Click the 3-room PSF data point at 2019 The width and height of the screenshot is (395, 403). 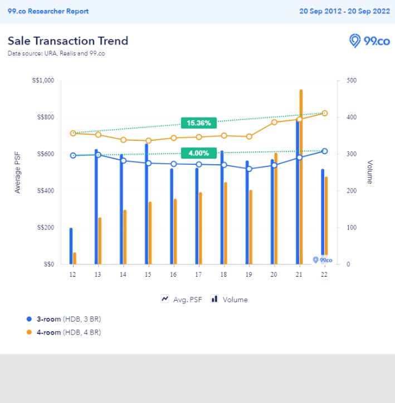(x=249, y=169)
